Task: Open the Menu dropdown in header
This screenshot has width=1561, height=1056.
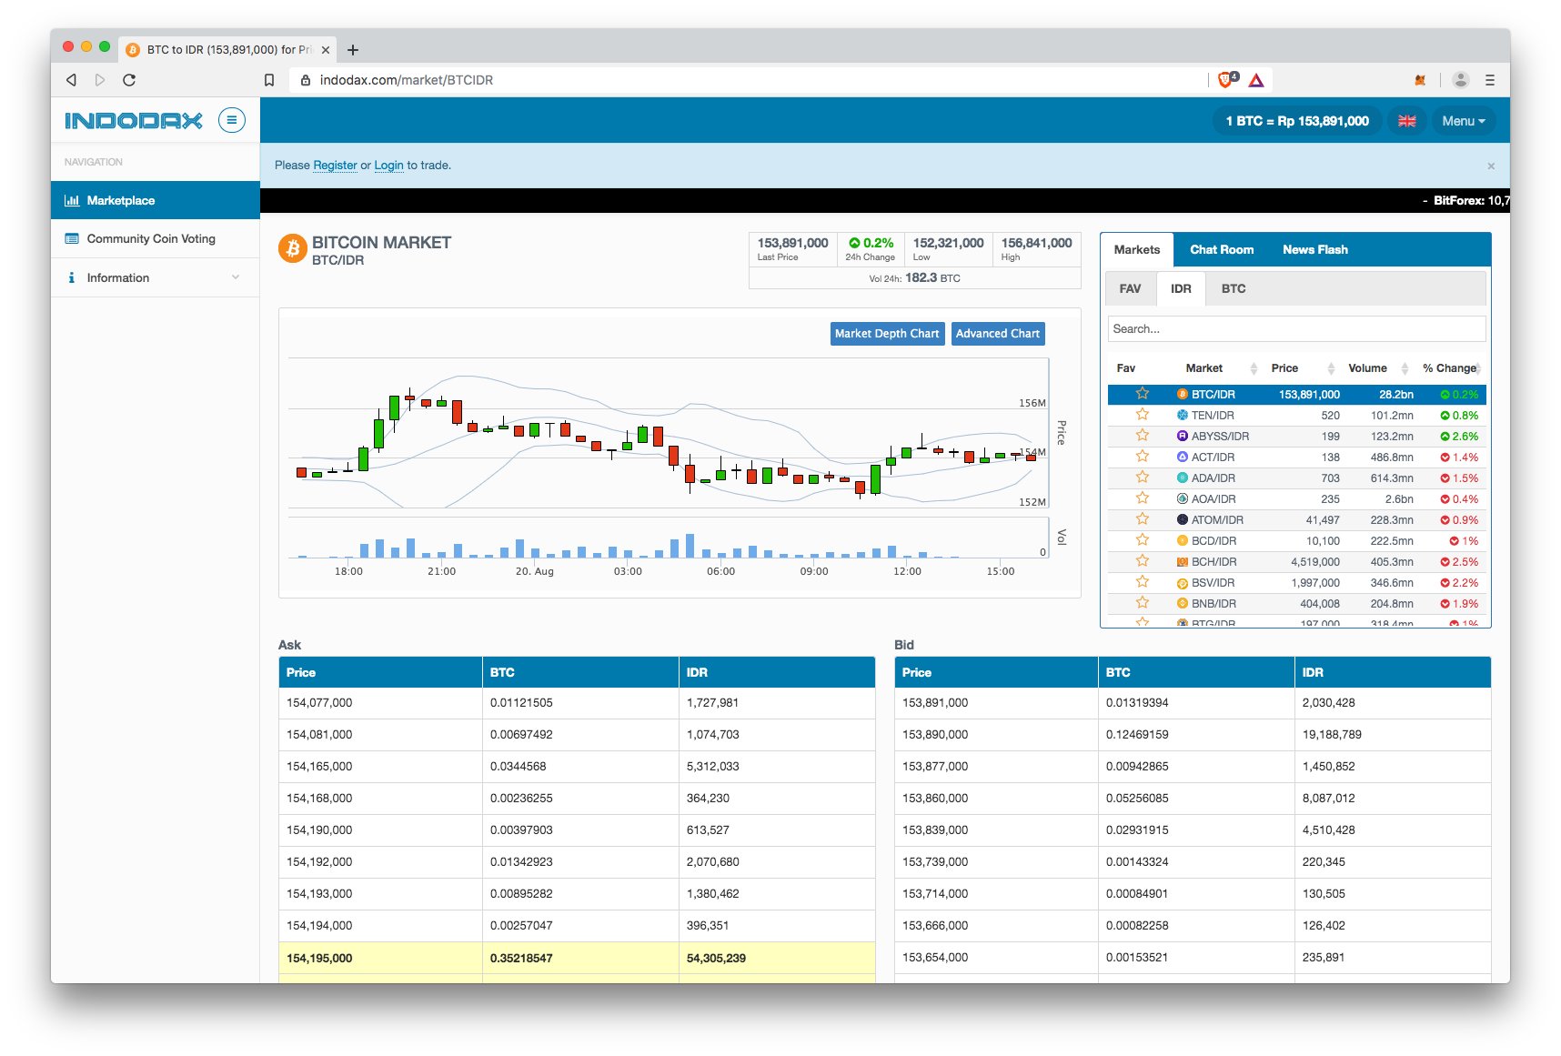Action: pos(1464,121)
